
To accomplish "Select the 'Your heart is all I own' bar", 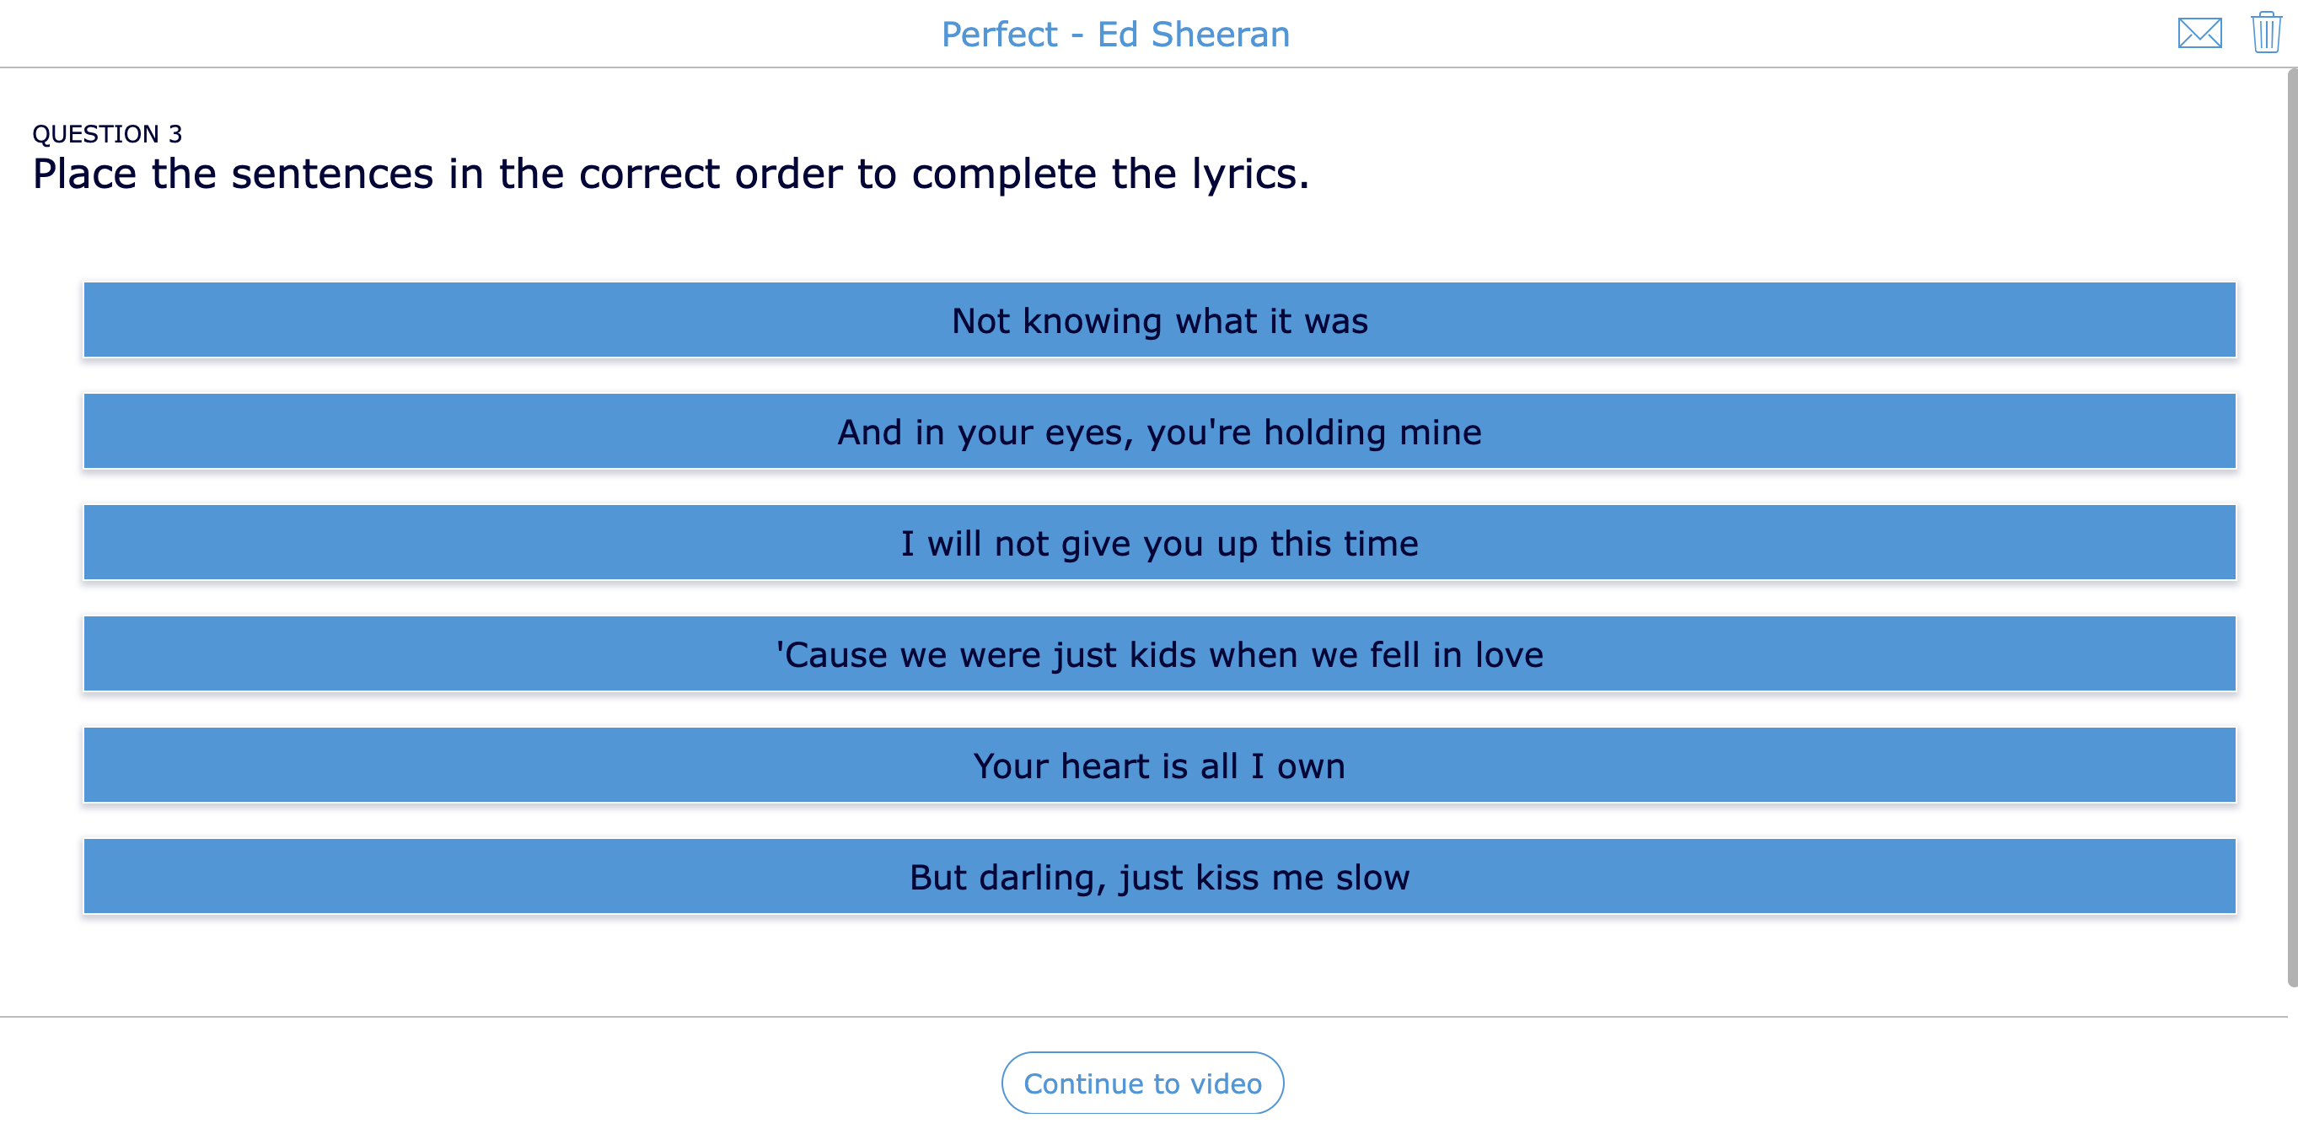I will [x=1160, y=765].
